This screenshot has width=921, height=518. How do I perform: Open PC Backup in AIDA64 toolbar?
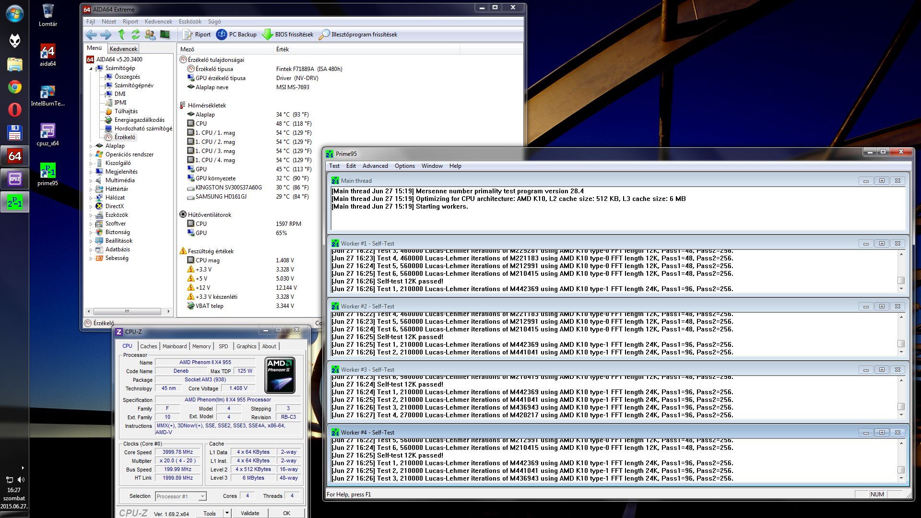(x=236, y=35)
